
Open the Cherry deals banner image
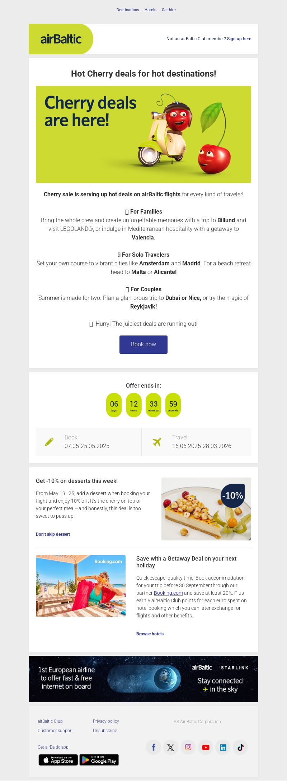click(x=143, y=134)
